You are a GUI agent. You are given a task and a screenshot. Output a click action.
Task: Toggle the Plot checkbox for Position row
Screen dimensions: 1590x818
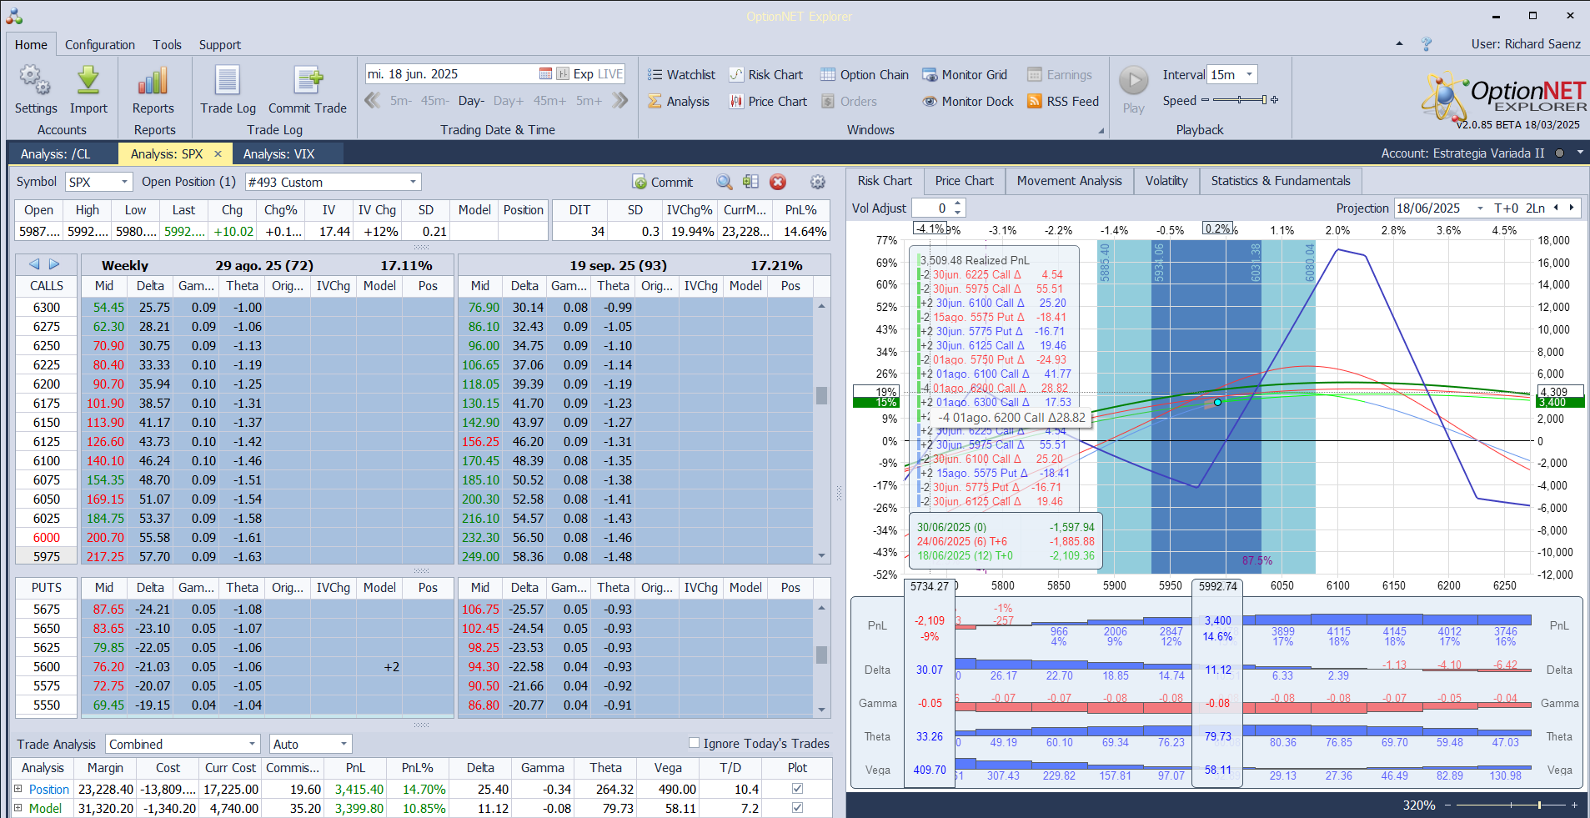[x=797, y=789]
